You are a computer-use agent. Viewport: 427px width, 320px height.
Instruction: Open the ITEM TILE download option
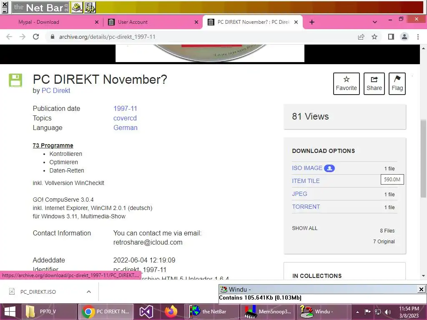coord(306,181)
